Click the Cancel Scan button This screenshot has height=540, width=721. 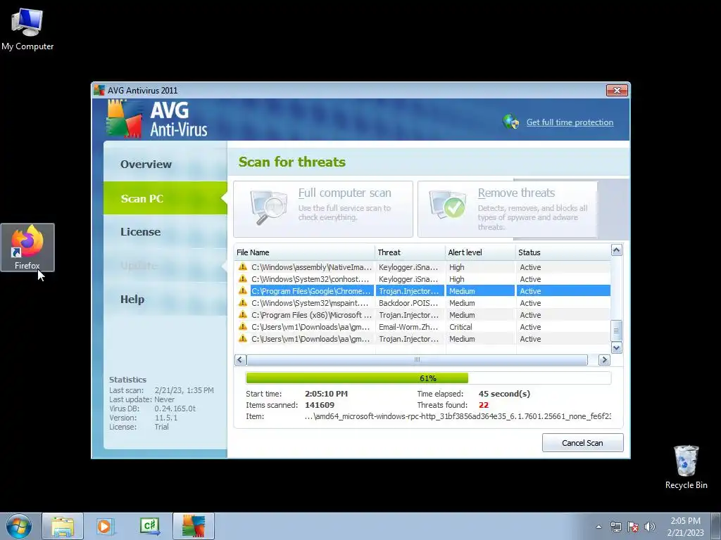pyautogui.click(x=582, y=443)
